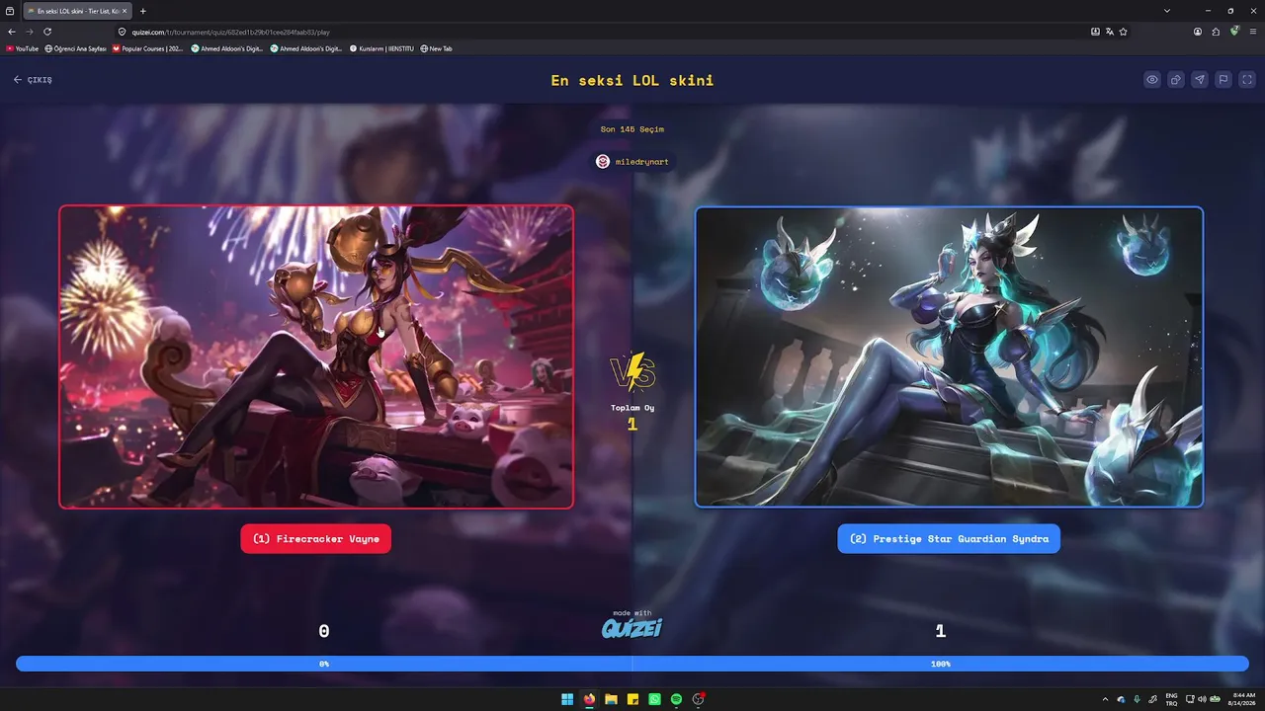Click the En seksi LOL skini title
The image size is (1265, 711).
(x=632, y=80)
